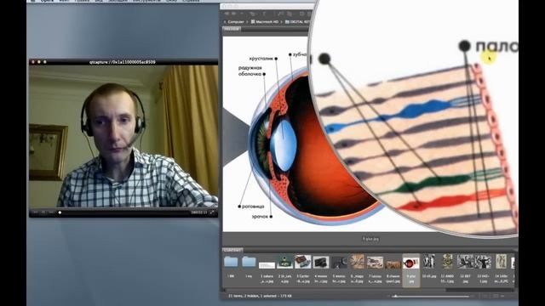
Task: Select thumbnail number 5 dark camera lens image
Action: point(339,263)
